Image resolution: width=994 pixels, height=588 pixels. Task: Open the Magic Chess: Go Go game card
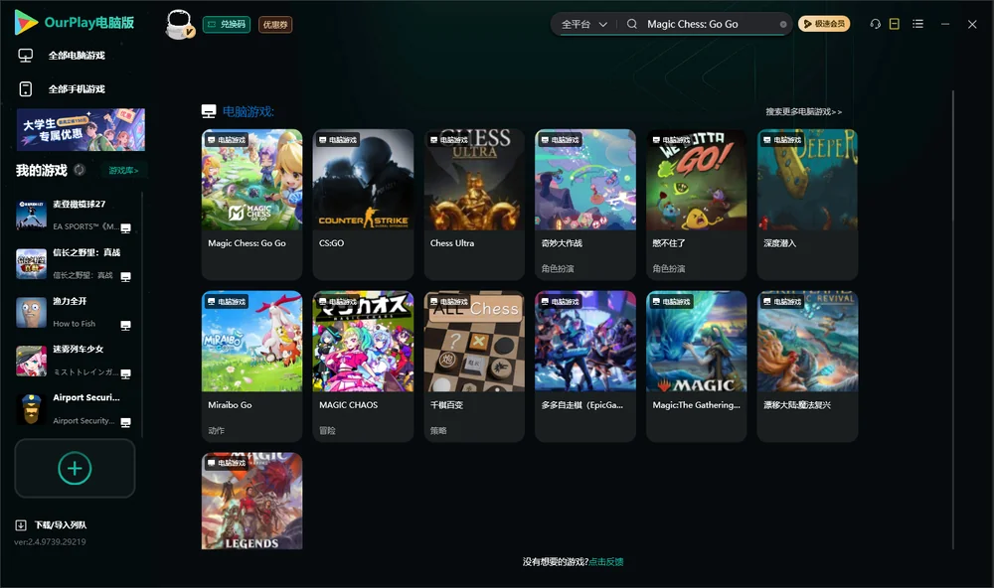pyautogui.click(x=251, y=204)
